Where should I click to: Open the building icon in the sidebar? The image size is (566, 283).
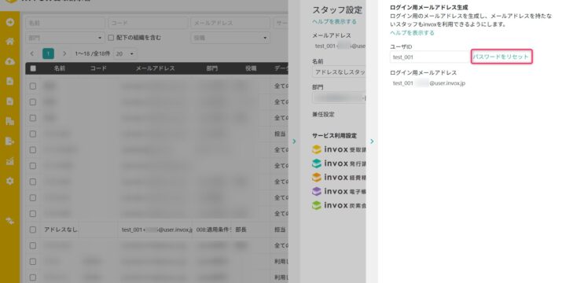point(10,121)
